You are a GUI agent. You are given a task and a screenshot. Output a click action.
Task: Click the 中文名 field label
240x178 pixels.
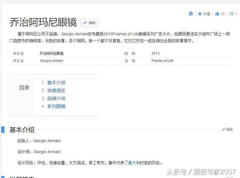click(x=18, y=53)
